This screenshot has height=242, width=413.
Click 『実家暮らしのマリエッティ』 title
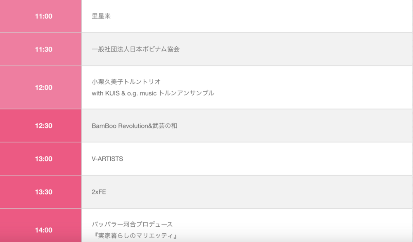click(x=135, y=236)
